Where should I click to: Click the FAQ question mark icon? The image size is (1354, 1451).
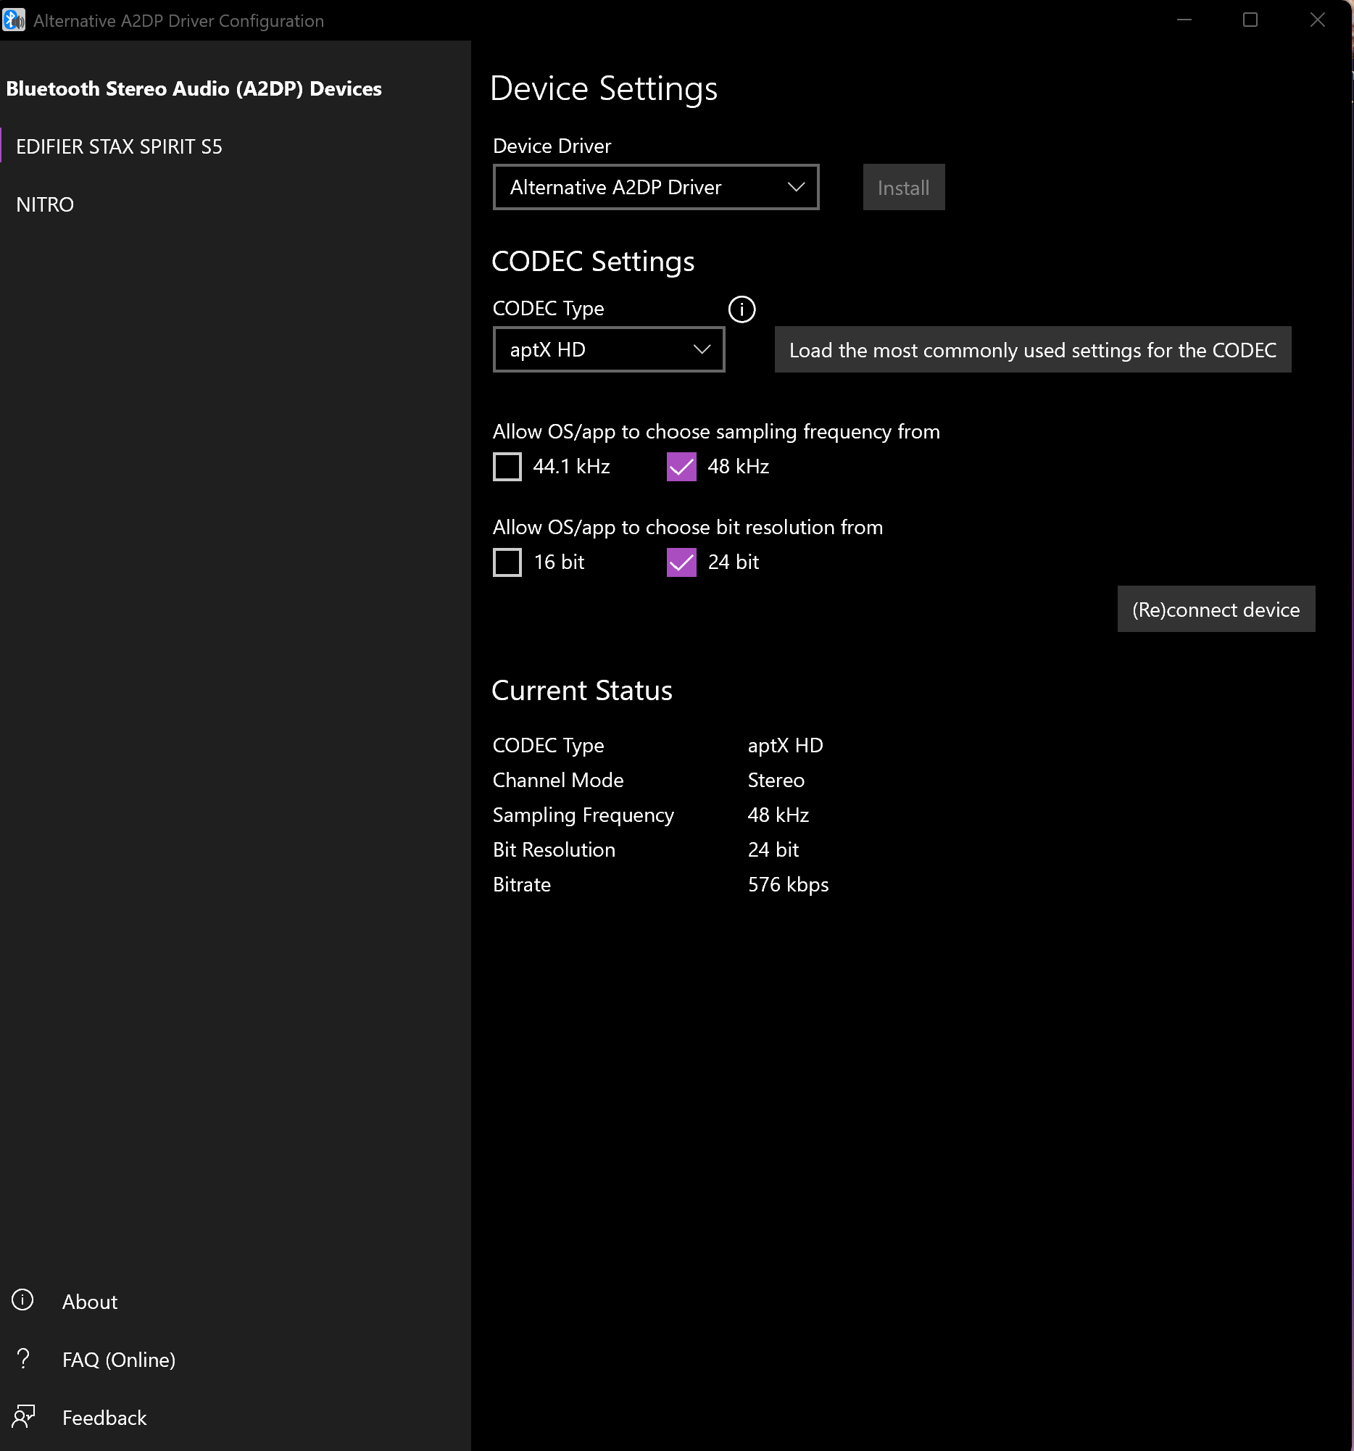point(22,1358)
